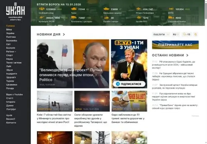This screenshot has height=144, width=207.
Task: Open latest news about swans in Одещина
Action: (174, 76)
